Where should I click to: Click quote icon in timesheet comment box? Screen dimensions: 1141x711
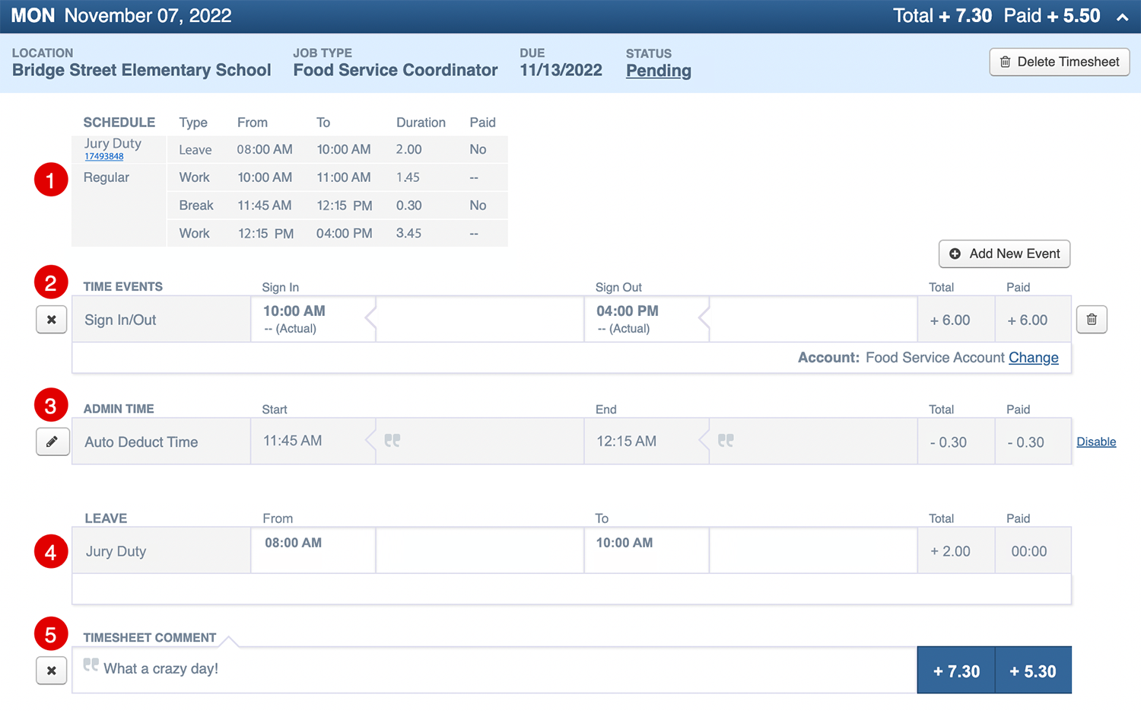[x=91, y=665]
